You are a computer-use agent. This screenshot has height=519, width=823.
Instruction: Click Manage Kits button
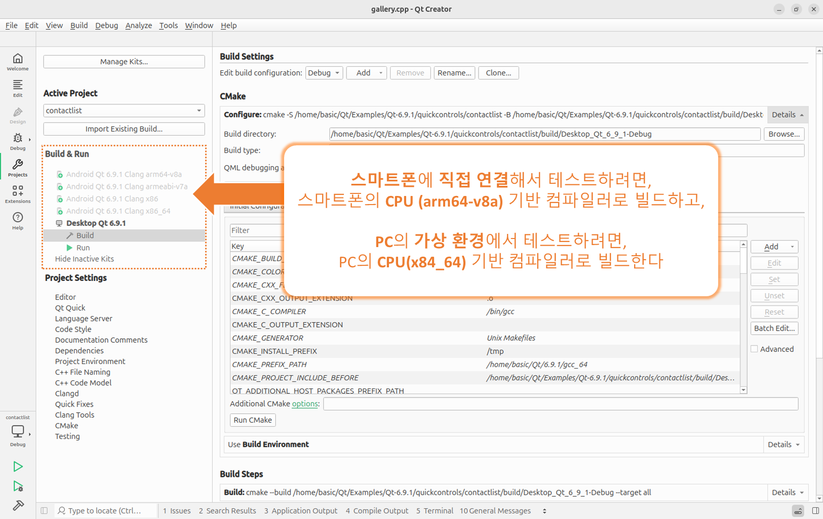pyautogui.click(x=124, y=62)
